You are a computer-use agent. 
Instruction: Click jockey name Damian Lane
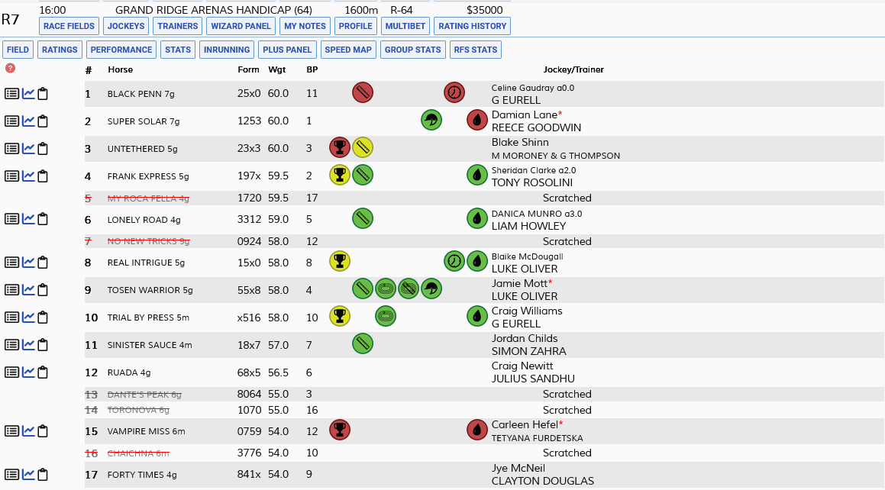coord(525,115)
